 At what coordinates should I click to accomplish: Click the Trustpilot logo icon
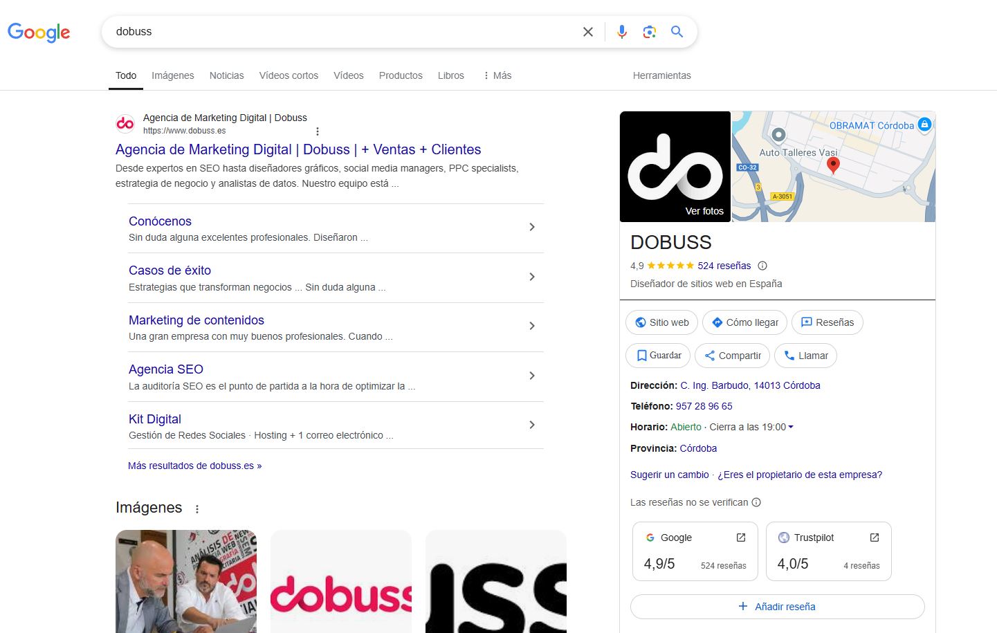coord(784,538)
